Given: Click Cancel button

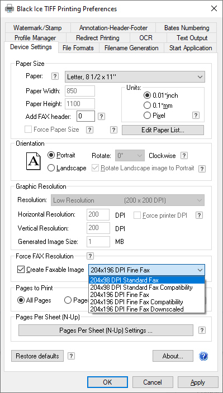Looking at the screenshot, I should tap(152, 382).
